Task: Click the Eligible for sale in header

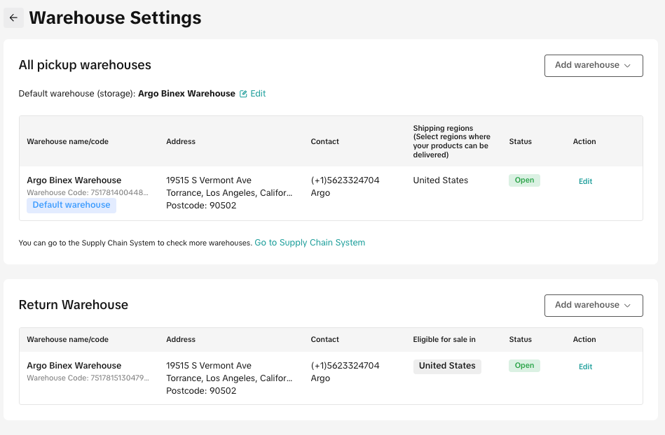Action: [x=444, y=339]
